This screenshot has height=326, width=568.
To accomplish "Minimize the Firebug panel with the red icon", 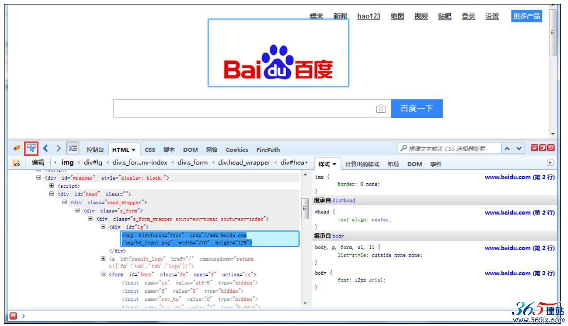I will pos(534,148).
